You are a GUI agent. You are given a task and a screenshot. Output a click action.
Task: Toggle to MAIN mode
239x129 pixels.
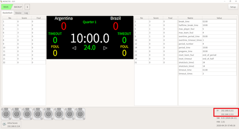coord(6,7)
